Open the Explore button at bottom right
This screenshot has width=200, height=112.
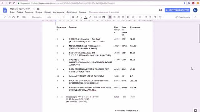tap(195, 110)
